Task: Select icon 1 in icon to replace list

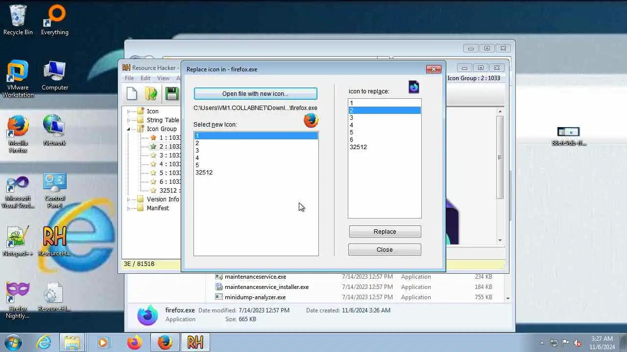Action: pyautogui.click(x=385, y=103)
